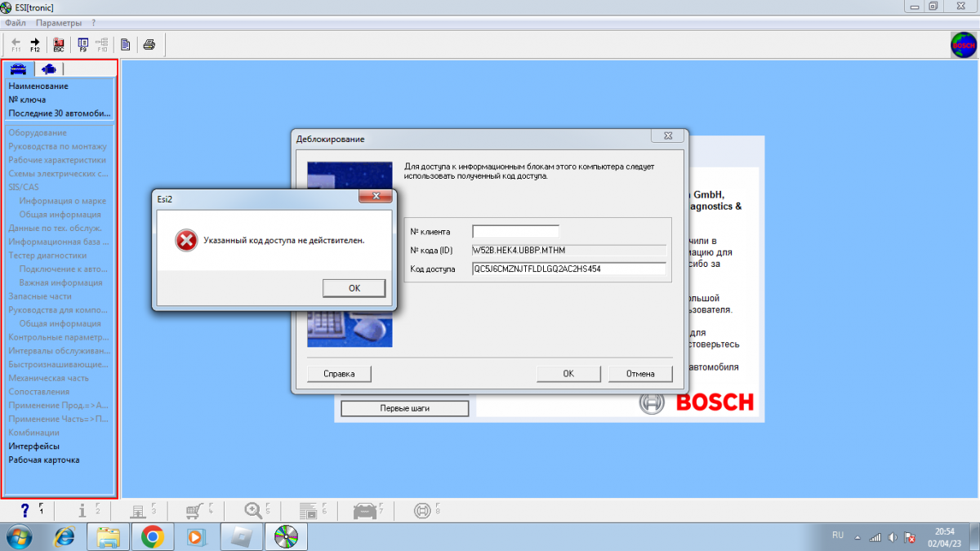
Task: Select Контрольные параметр... item
Action: 59,337
